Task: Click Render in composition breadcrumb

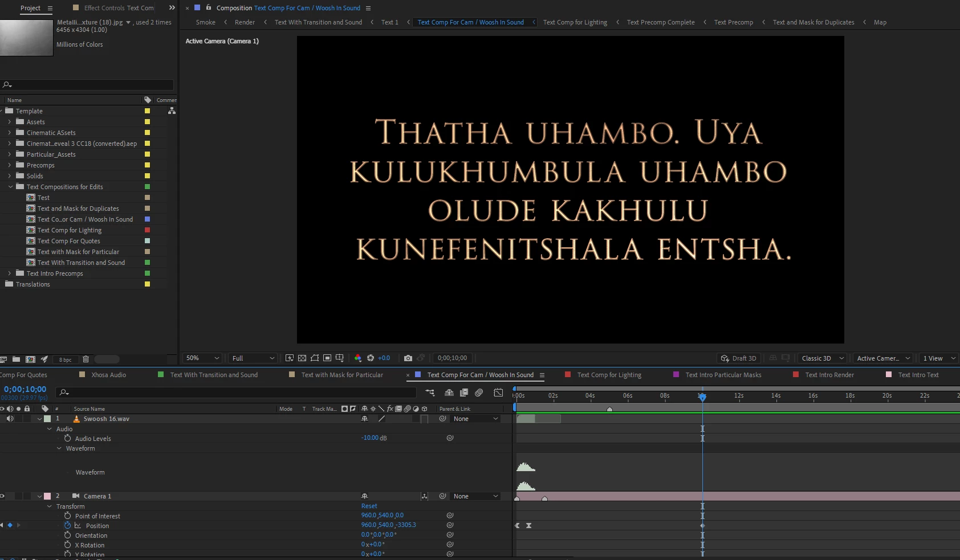Action: [245, 22]
